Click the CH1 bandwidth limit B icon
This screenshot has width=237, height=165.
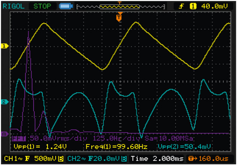pyautogui.click(x=61, y=159)
